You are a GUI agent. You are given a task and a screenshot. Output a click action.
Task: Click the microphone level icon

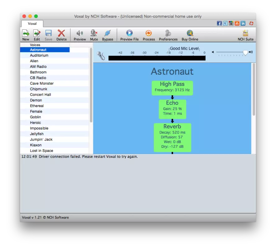point(101,56)
